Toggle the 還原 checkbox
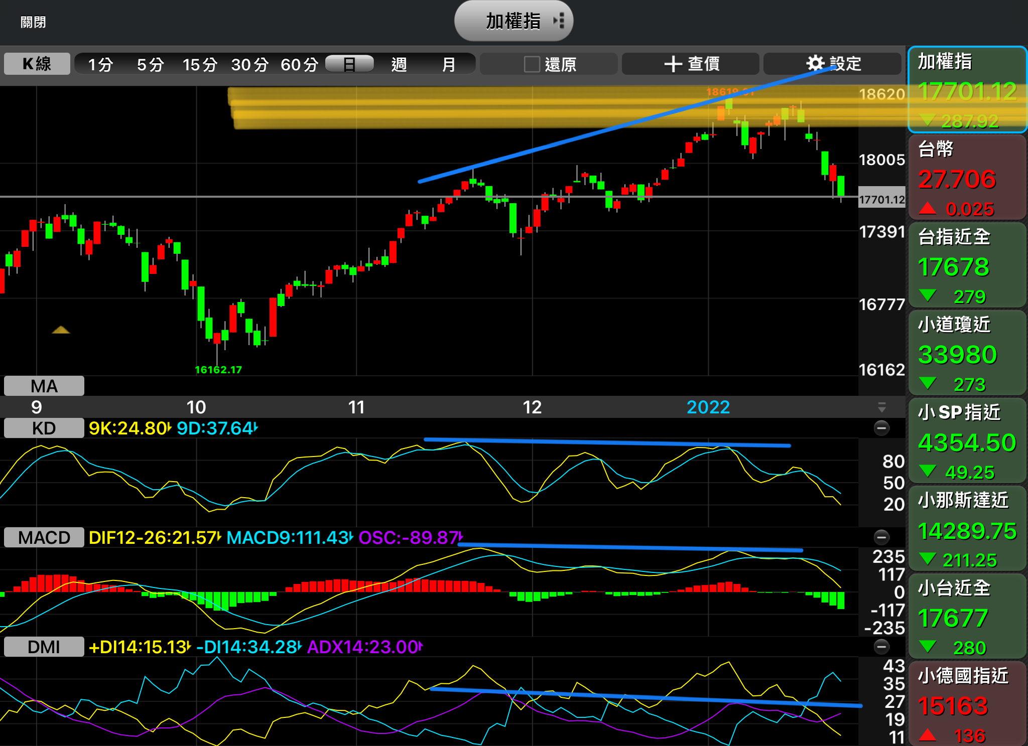Viewport: 1028px width, 746px height. (x=532, y=64)
